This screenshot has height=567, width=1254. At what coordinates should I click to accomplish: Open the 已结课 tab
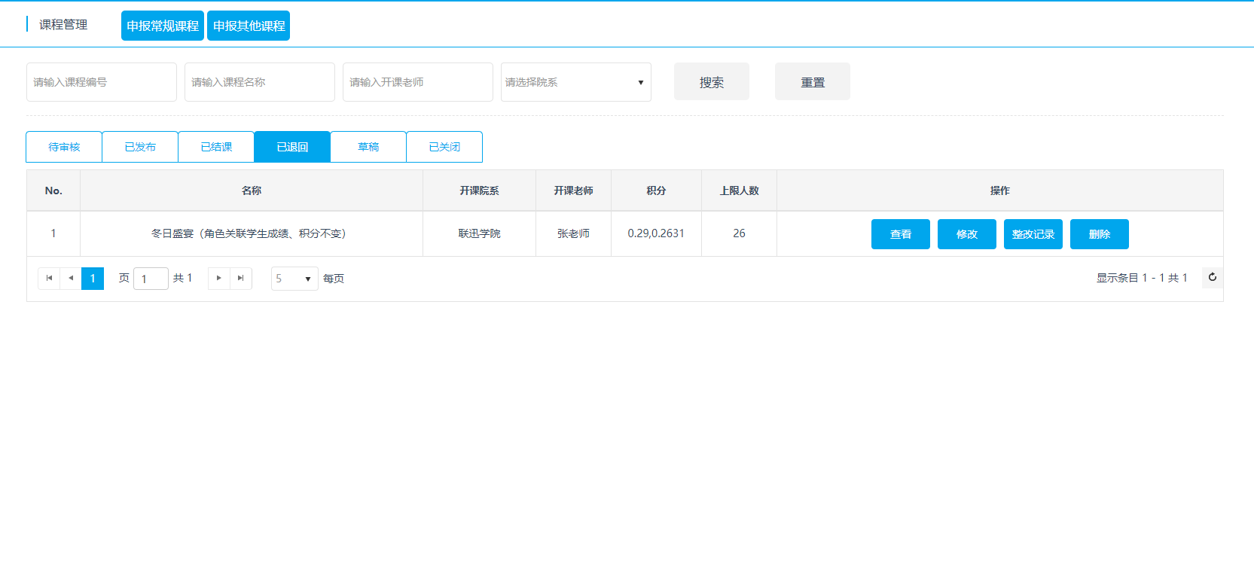pos(216,147)
